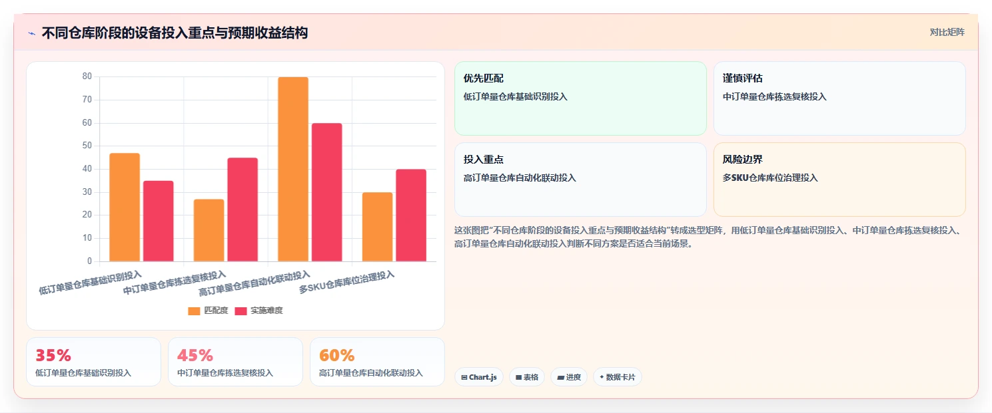Select the 表格 tag chip
Viewport: 992px width, 413px height.
526,377
